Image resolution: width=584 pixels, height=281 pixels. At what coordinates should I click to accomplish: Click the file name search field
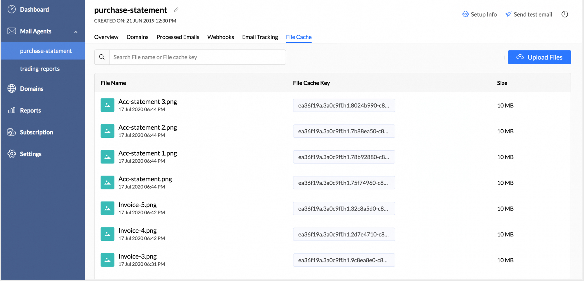tap(197, 57)
